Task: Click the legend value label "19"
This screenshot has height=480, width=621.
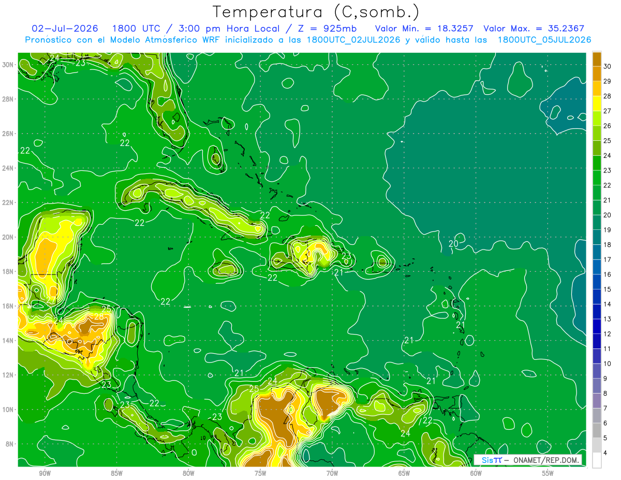Action: pyautogui.click(x=607, y=229)
